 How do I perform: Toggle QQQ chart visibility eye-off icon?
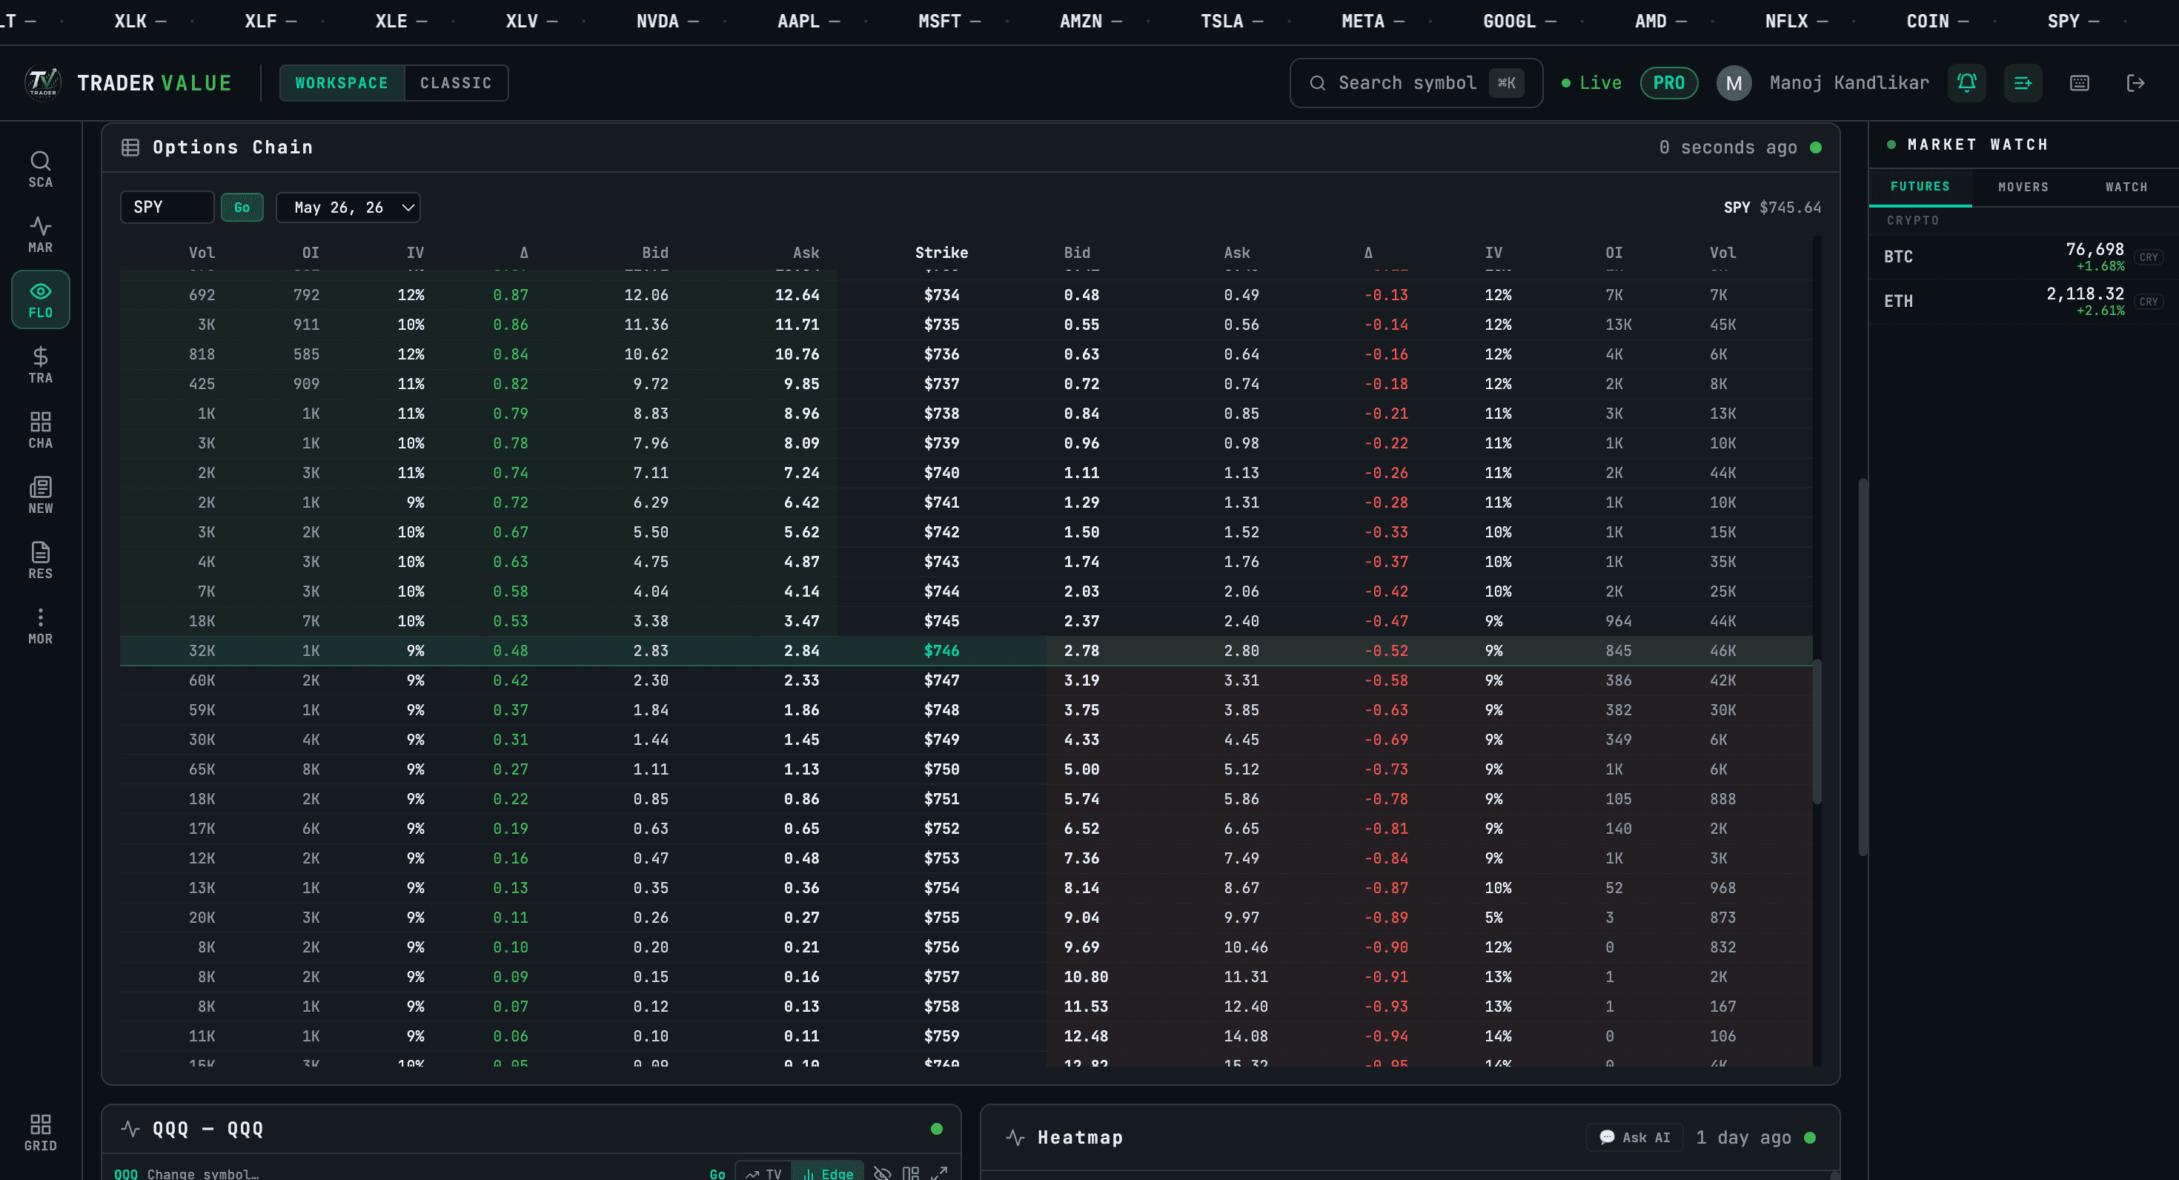(882, 1173)
